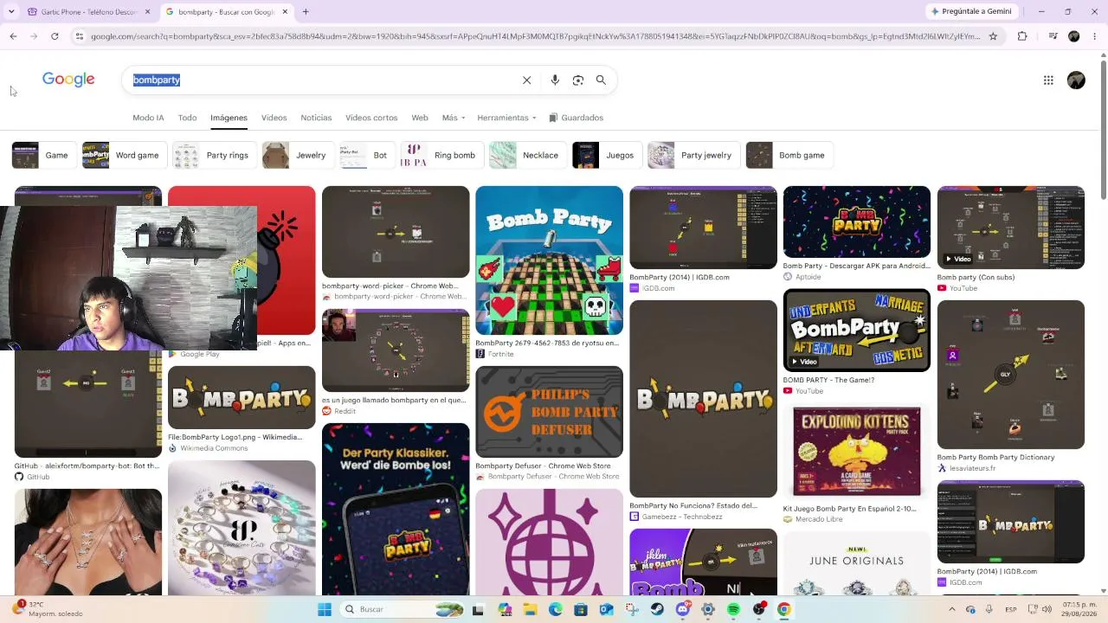Open the GitHub bomparty-bot result link

[87, 466]
